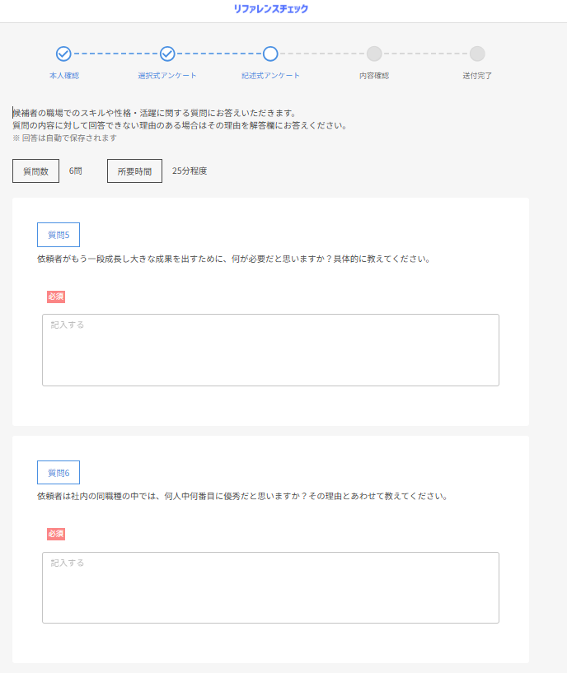Focus the answer text area for 質問5
This screenshot has width=567, height=673.
[270, 350]
